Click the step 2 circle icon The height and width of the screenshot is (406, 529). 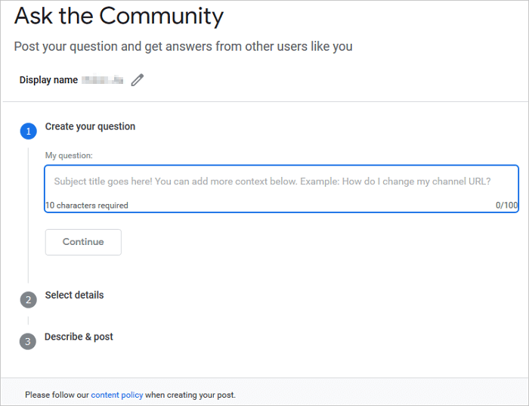[x=29, y=300]
